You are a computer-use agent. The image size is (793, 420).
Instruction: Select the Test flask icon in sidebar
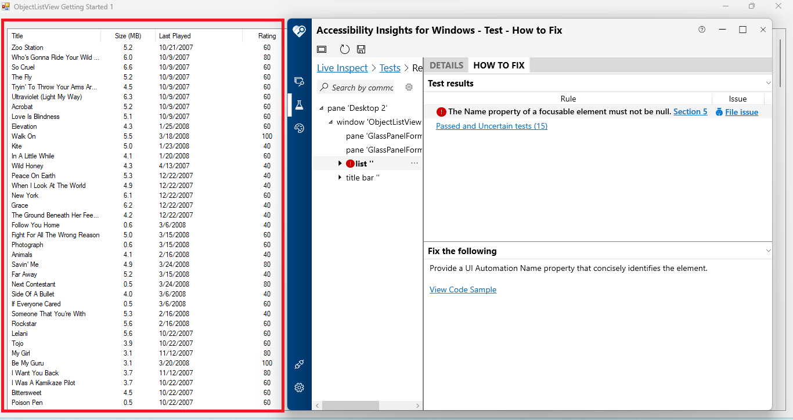299,105
